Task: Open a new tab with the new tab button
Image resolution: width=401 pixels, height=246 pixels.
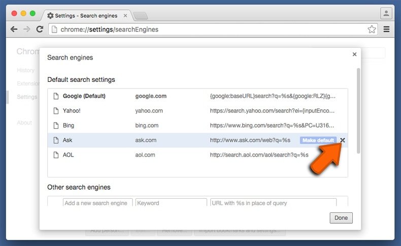Action: [x=141, y=16]
